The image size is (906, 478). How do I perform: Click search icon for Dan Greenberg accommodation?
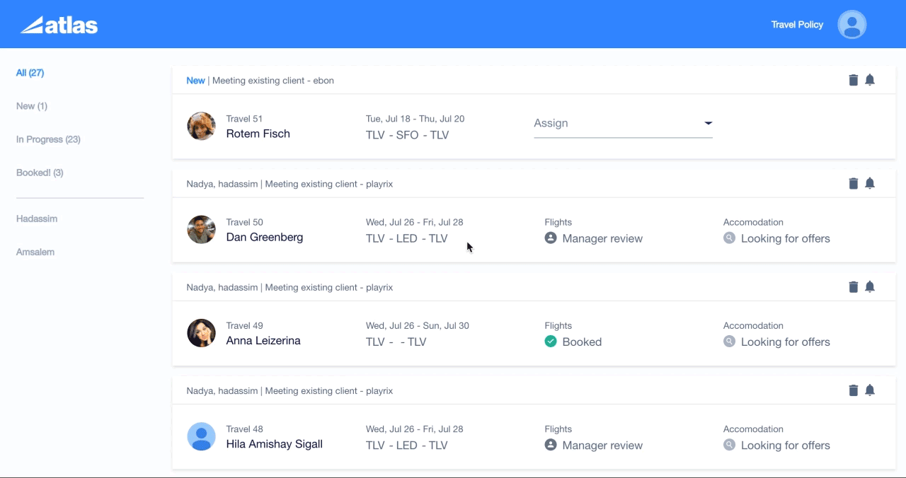click(729, 238)
